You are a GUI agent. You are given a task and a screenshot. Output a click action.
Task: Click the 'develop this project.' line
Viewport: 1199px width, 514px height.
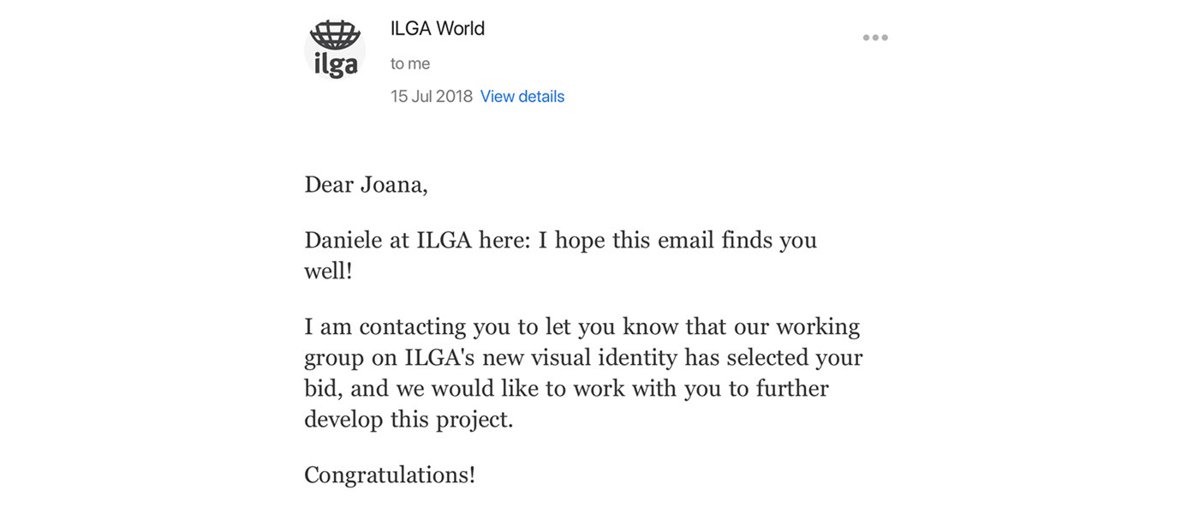(409, 420)
